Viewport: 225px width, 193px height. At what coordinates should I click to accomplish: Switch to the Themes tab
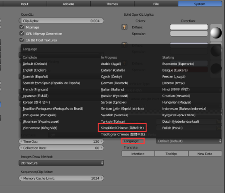coord(112,4)
